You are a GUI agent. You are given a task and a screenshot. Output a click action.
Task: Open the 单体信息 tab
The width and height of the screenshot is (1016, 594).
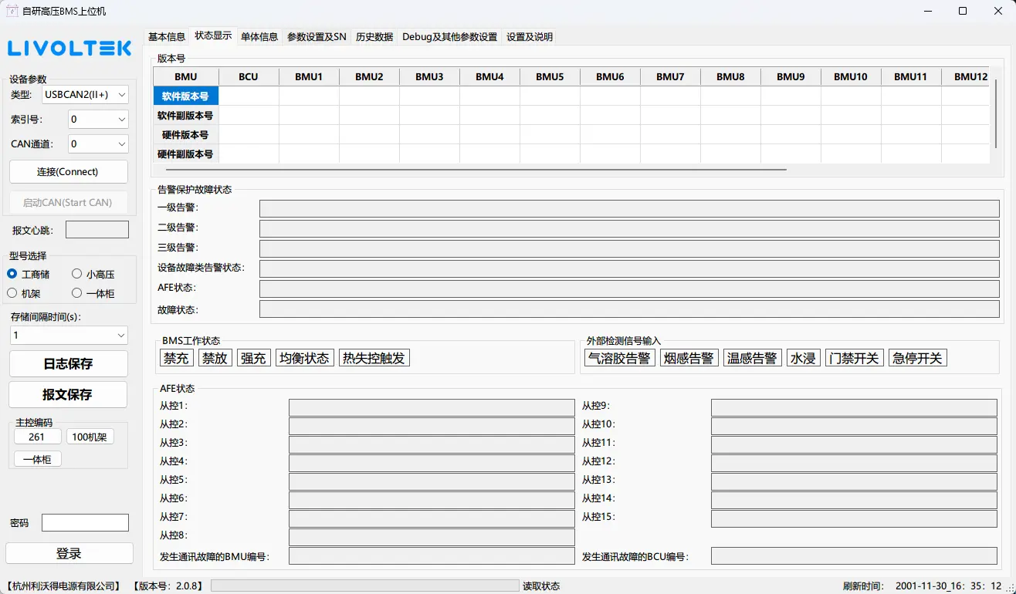259,37
